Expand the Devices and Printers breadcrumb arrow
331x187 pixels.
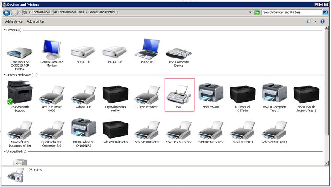point(118,12)
